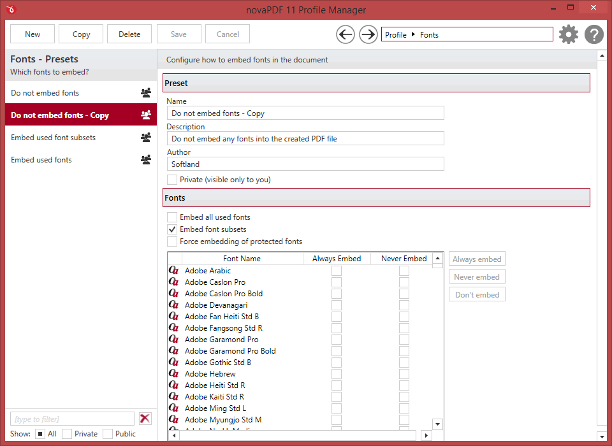Click the Always embed side button

[477, 259]
